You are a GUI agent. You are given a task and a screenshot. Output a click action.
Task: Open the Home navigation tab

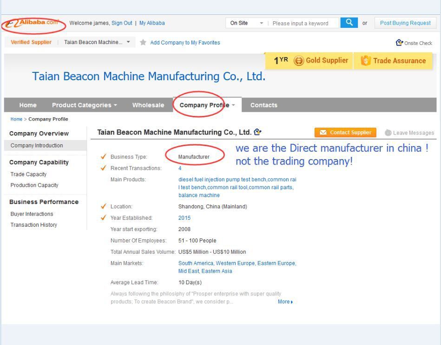pos(28,105)
